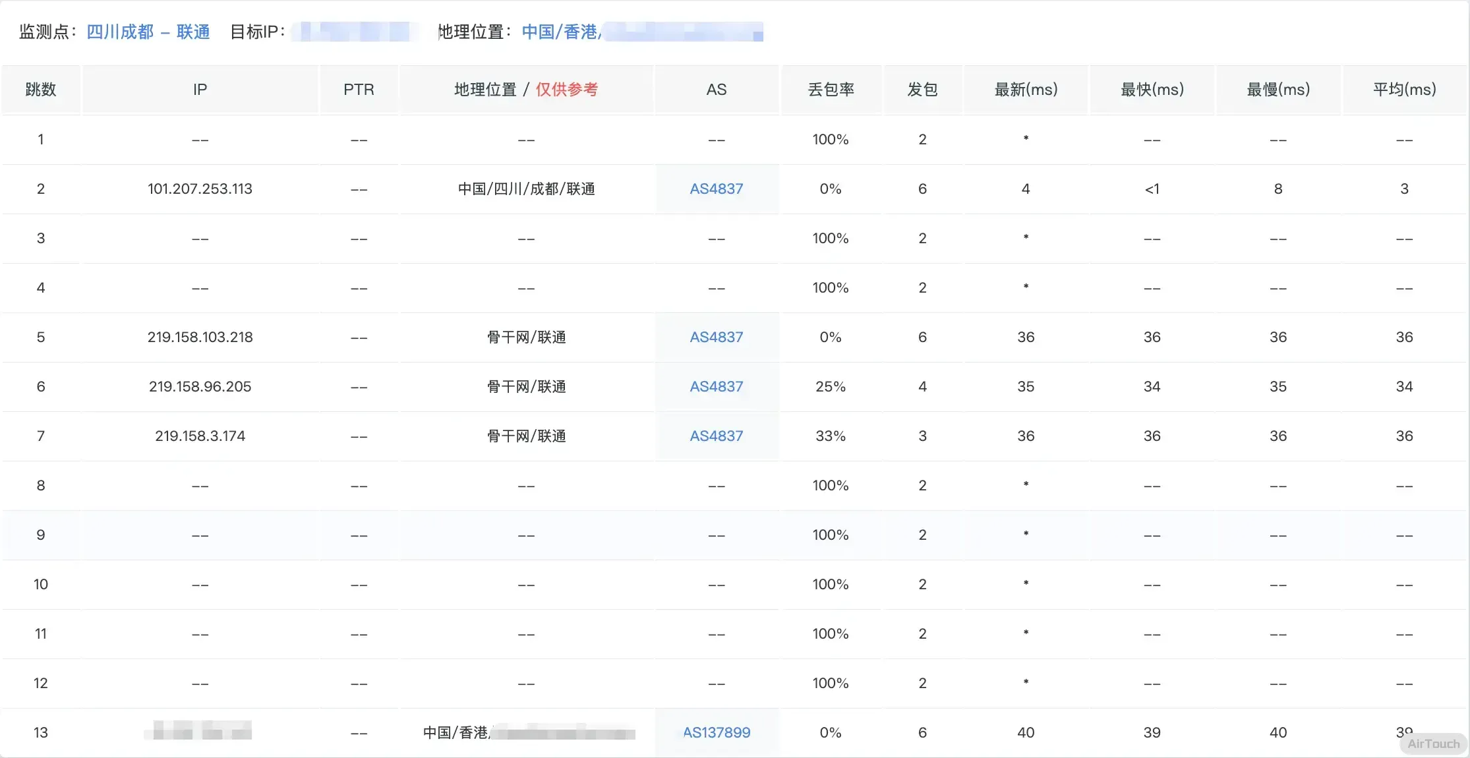The height and width of the screenshot is (758, 1470).
Task: Select IP address 219.158.103.218 cell
Action: 200,337
